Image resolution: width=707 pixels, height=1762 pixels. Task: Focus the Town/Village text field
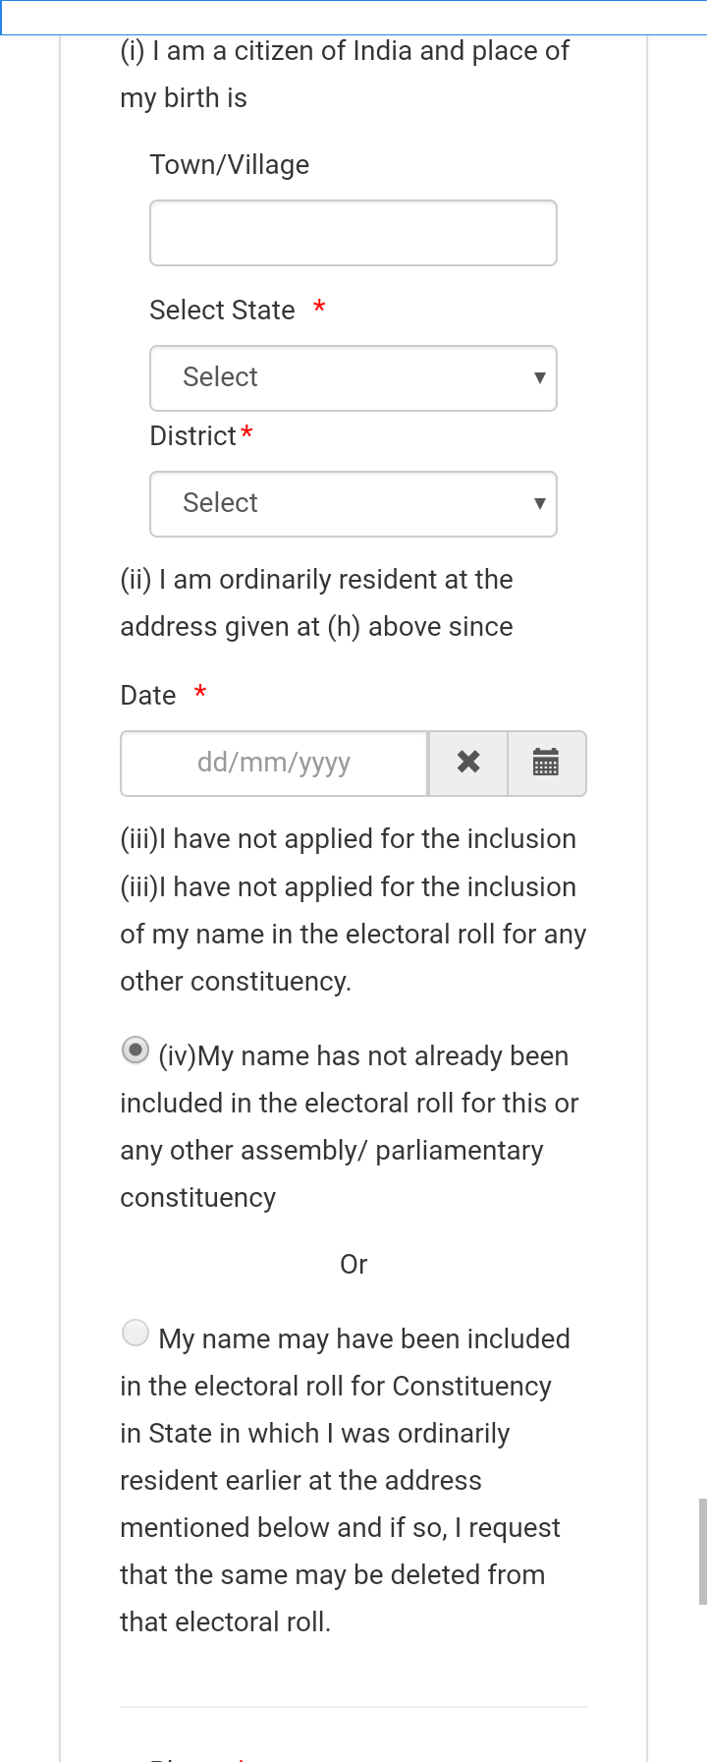(x=353, y=233)
